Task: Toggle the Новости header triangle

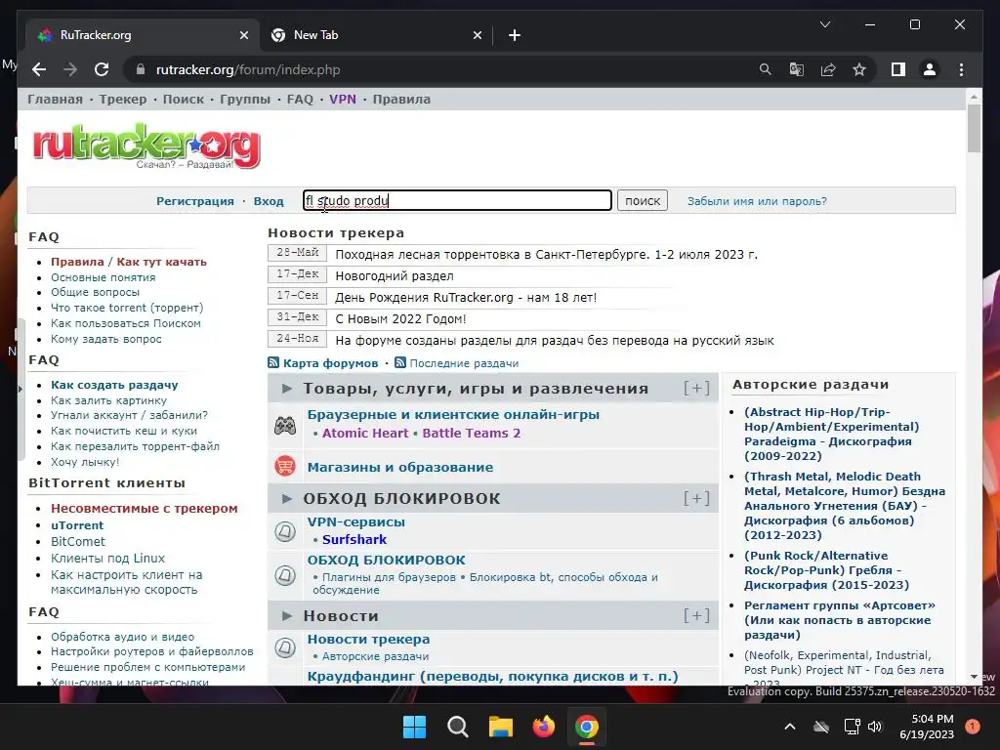Action: pos(287,615)
